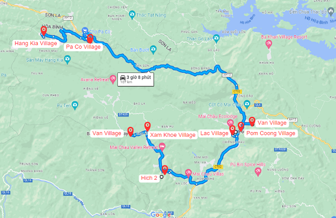Select the Mai Chau Villas pink marker

[x=188, y=173]
